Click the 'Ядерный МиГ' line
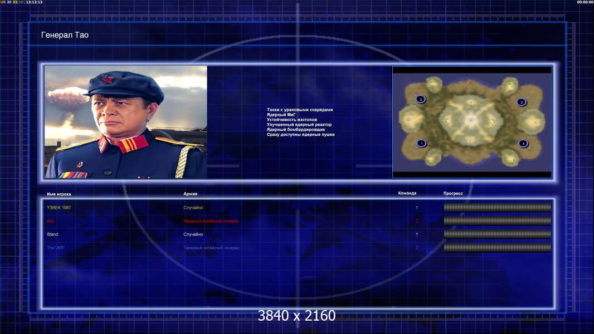Screen dimensions: 594x334 pos(281,115)
